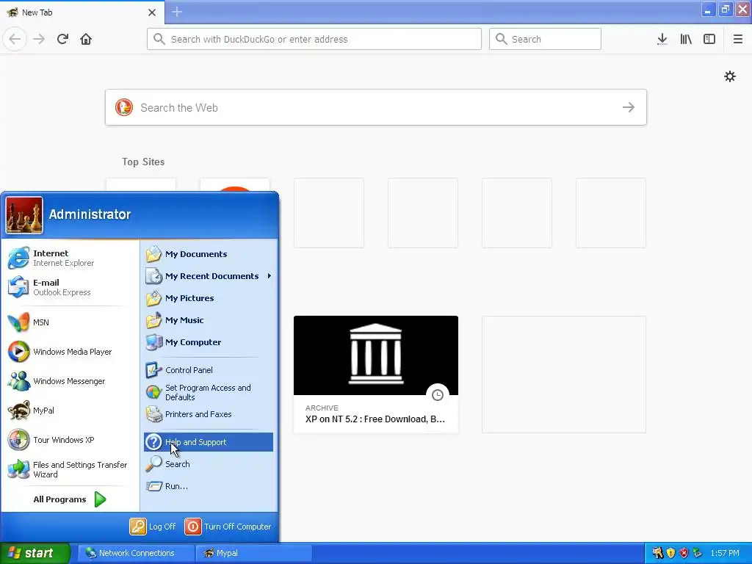Click browser forward arrow
The width and height of the screenshot is (752, 564).
(x=39, y=39)
